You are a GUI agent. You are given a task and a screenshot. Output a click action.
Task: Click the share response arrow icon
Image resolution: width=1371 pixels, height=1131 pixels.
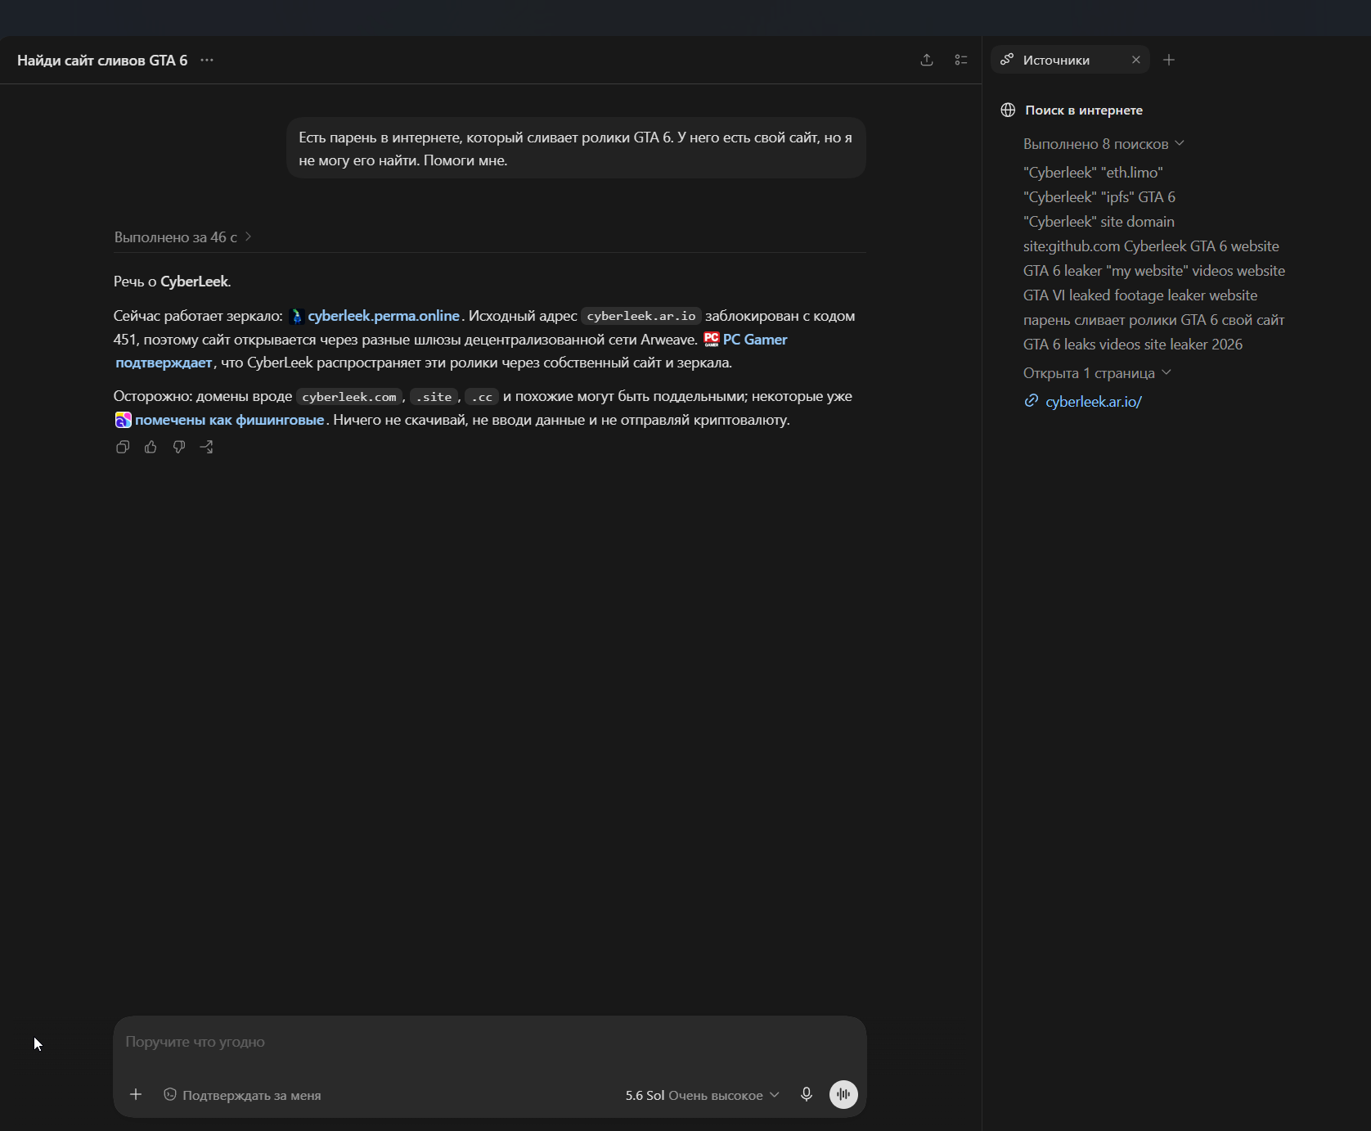tap(206, 447)
